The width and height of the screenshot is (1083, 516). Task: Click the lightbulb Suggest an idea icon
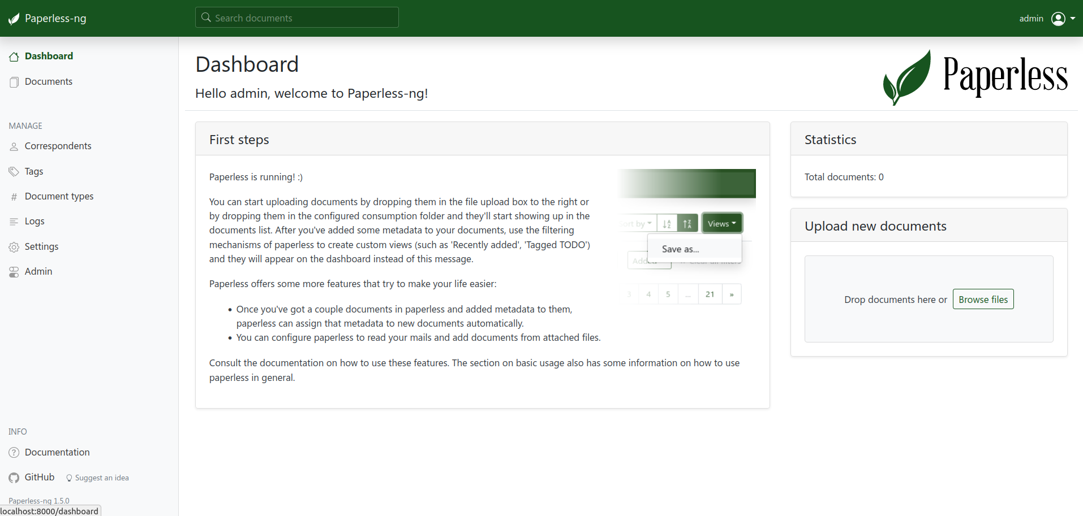69,478
